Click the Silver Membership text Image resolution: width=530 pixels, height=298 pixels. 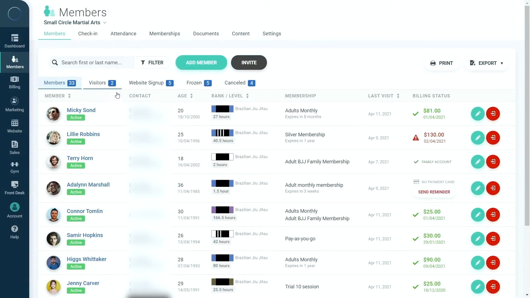305,135
